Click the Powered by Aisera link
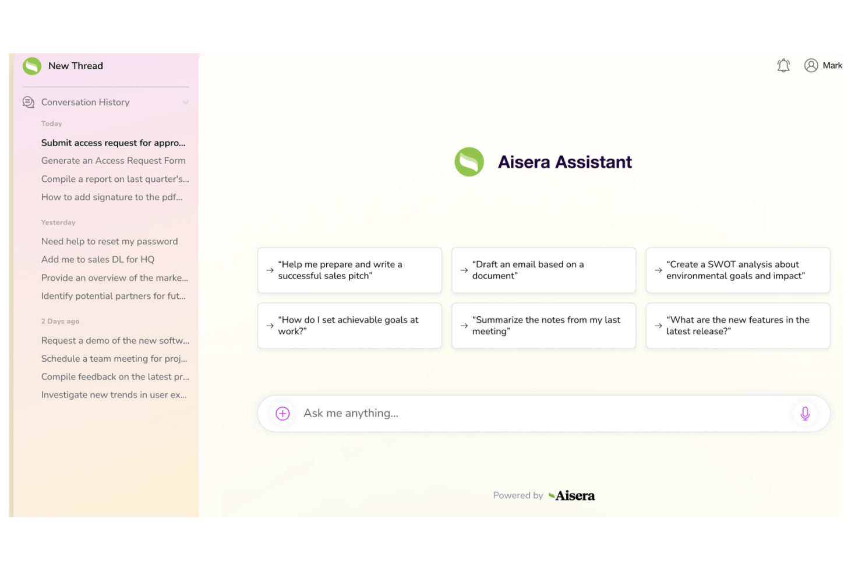The height and width of the screenshot is (575, 862). [x=543, y=495]
